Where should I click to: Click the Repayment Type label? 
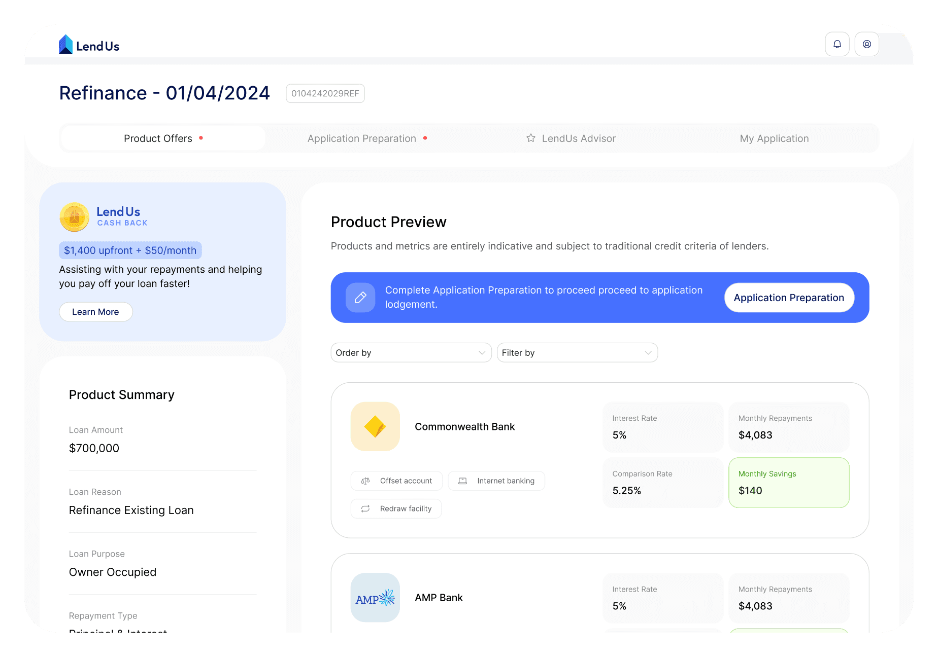(x=103, y=615)
